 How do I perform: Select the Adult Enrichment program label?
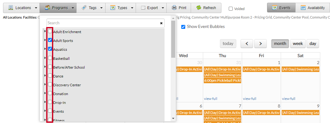(67, 32)
